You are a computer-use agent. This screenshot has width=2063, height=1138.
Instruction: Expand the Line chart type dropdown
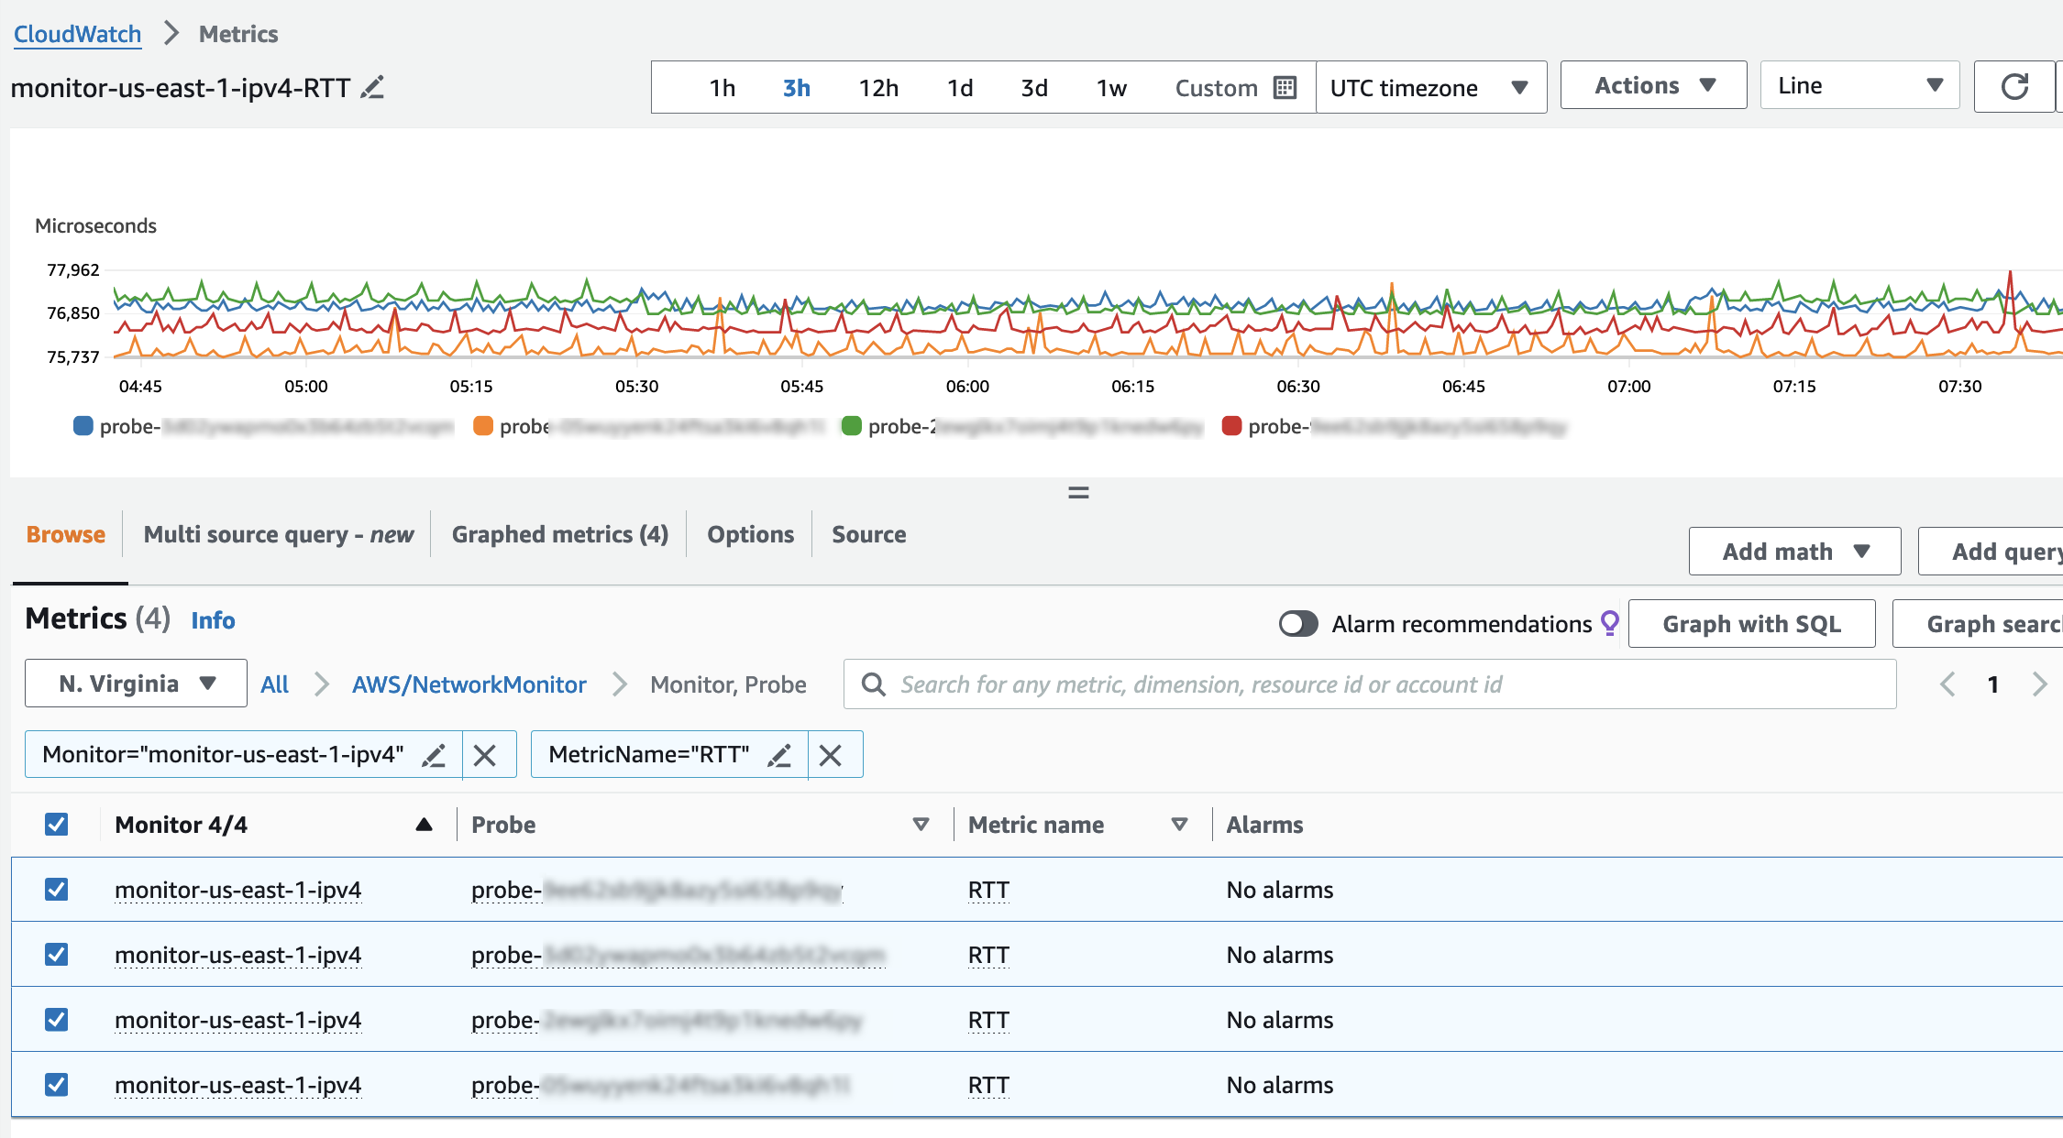click(x=1859, y=86)
